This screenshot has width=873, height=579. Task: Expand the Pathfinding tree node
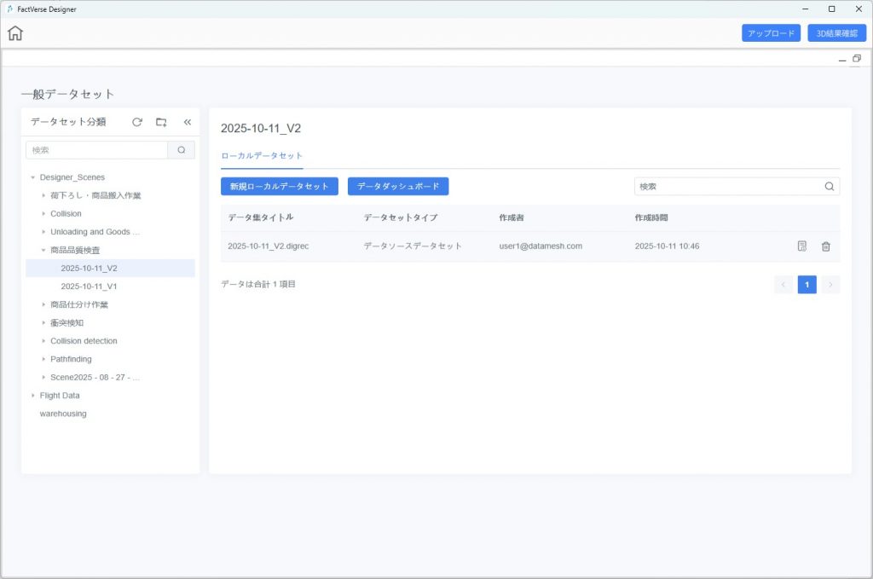[43, 359]
